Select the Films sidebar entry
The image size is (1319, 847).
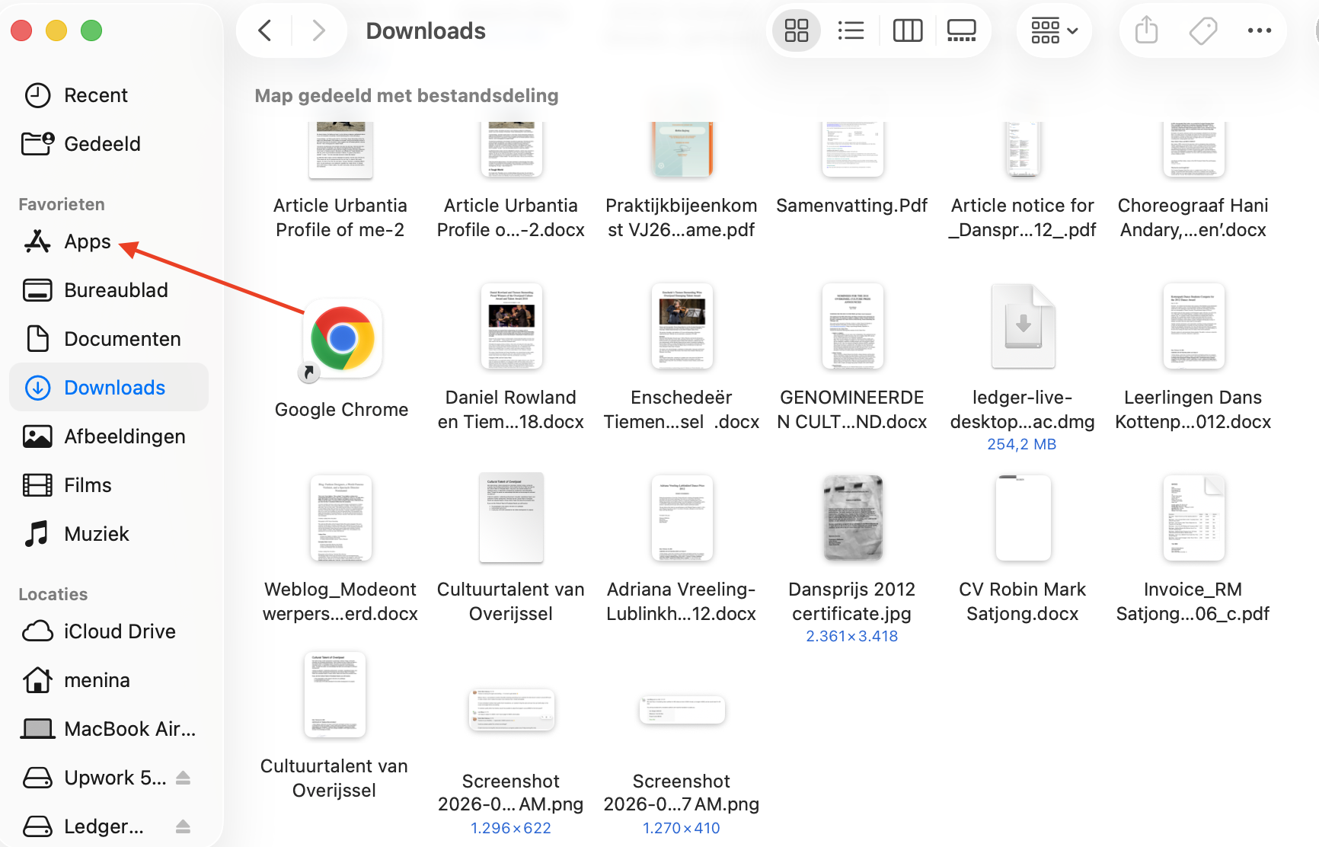tap(87, 484)
